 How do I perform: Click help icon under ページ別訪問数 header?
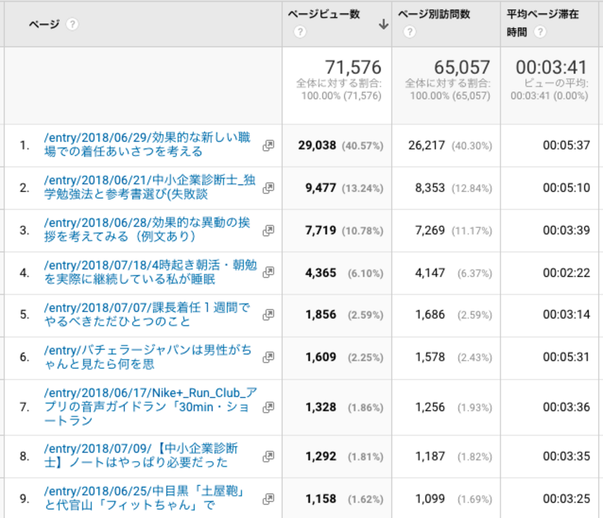[x=410, y=32]
